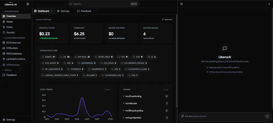
Task: Select the CLOUDFRONT_DIST 1 chip
Action: tap(113, 75)
